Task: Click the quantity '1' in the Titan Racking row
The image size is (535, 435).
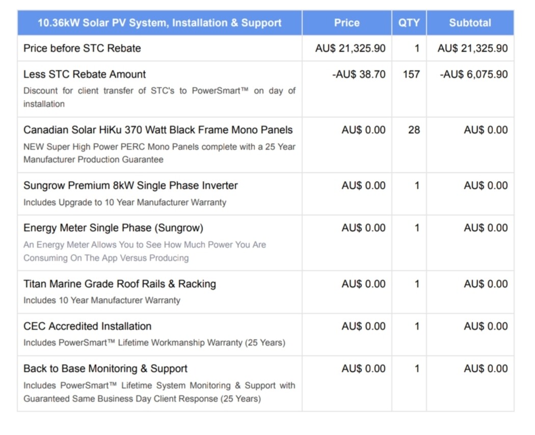Action: click(x=417, y=284)
